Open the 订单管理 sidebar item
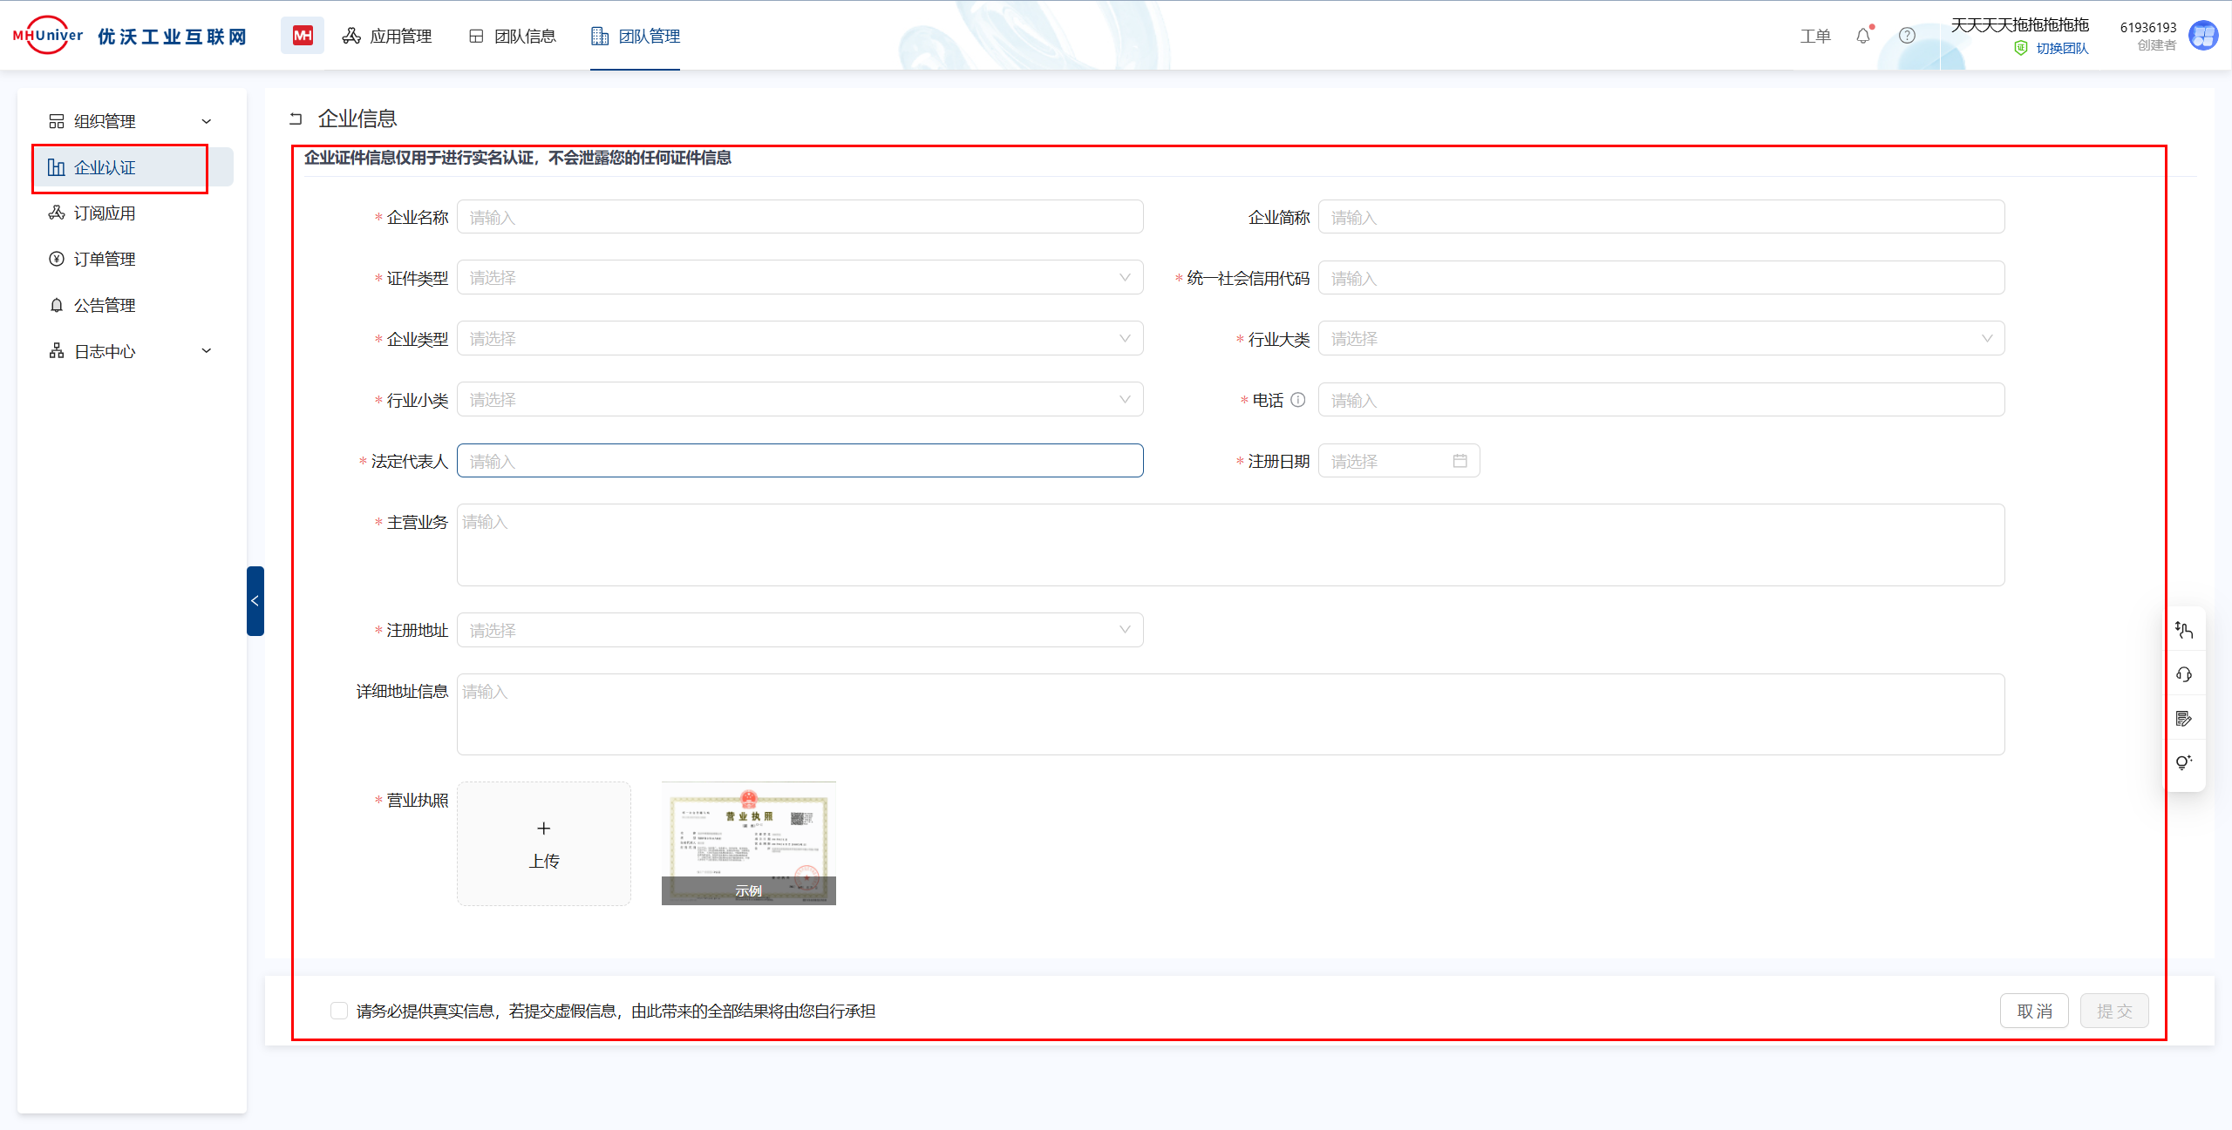This screenshot has height=1130, width=2232. [105, 259]
